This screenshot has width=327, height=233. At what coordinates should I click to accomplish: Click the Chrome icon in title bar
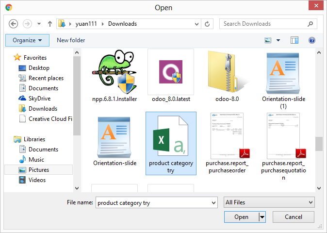[9, 8]
